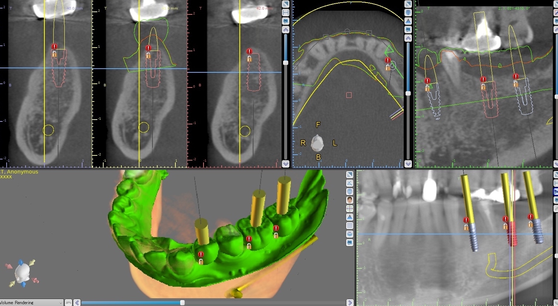
Task: Toggle the face photo icon in 3D toolbar
Action: pos(350,200)
